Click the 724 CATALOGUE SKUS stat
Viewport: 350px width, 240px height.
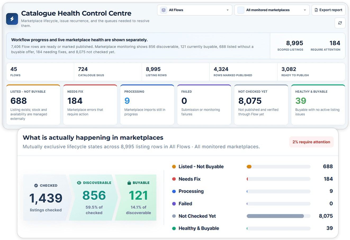pyautogui.click(x=108, y=72)
